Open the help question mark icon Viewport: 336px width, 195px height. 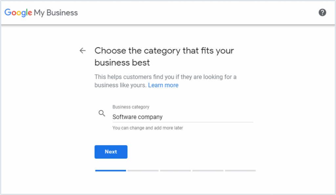[x=322, y=13]
